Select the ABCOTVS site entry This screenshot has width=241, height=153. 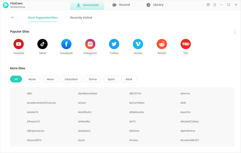point(135,93)
